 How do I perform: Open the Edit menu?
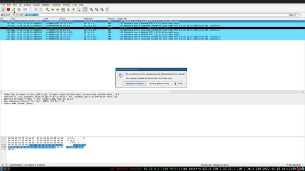pyautogui.click(x=9, y=5)
